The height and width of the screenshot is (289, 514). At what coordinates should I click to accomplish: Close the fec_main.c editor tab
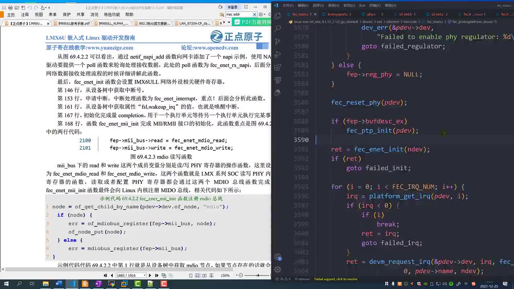(315, 14)
